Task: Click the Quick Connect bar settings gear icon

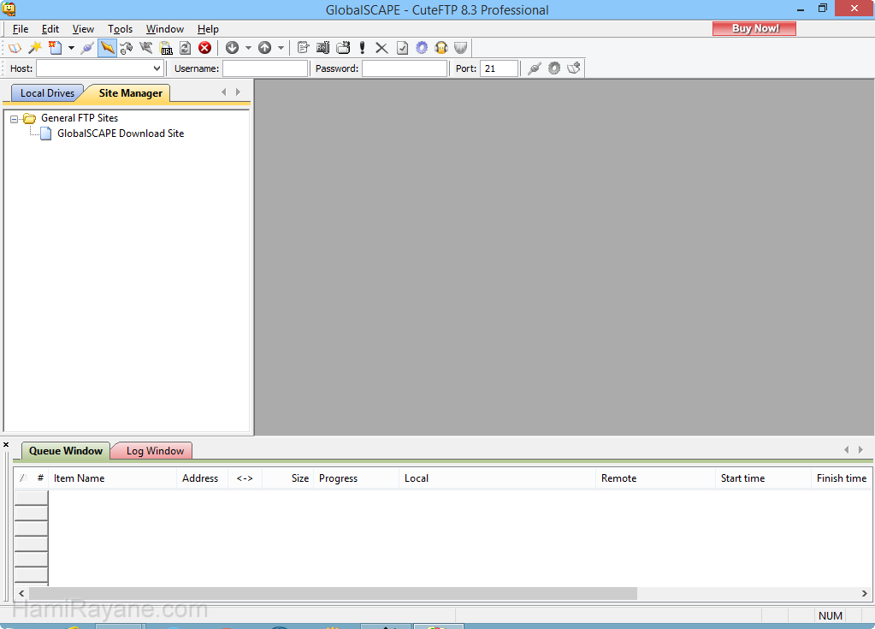Action: [x=554, y=68]
